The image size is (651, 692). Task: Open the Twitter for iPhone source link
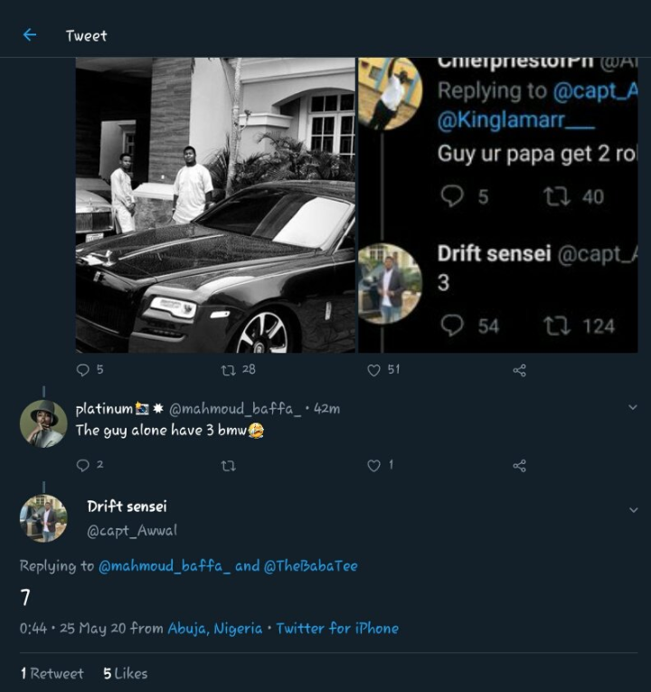[337, 628]
